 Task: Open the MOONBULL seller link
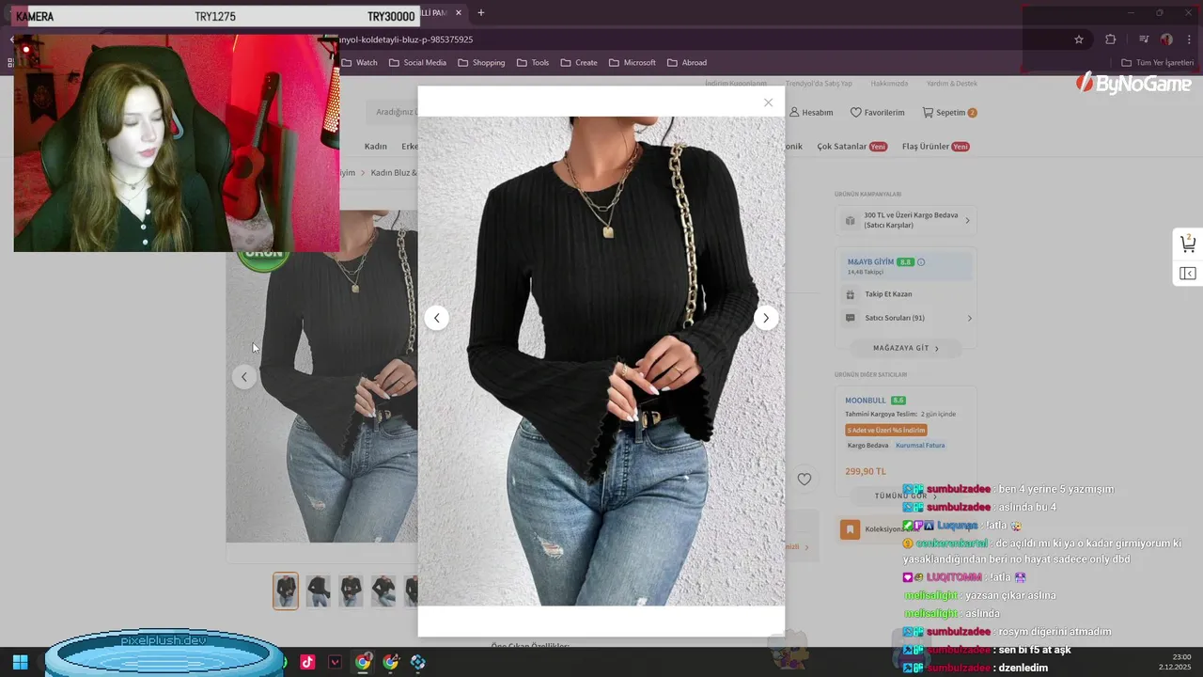point(866,401)
